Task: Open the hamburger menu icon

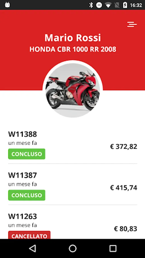Action: (132, 24)
